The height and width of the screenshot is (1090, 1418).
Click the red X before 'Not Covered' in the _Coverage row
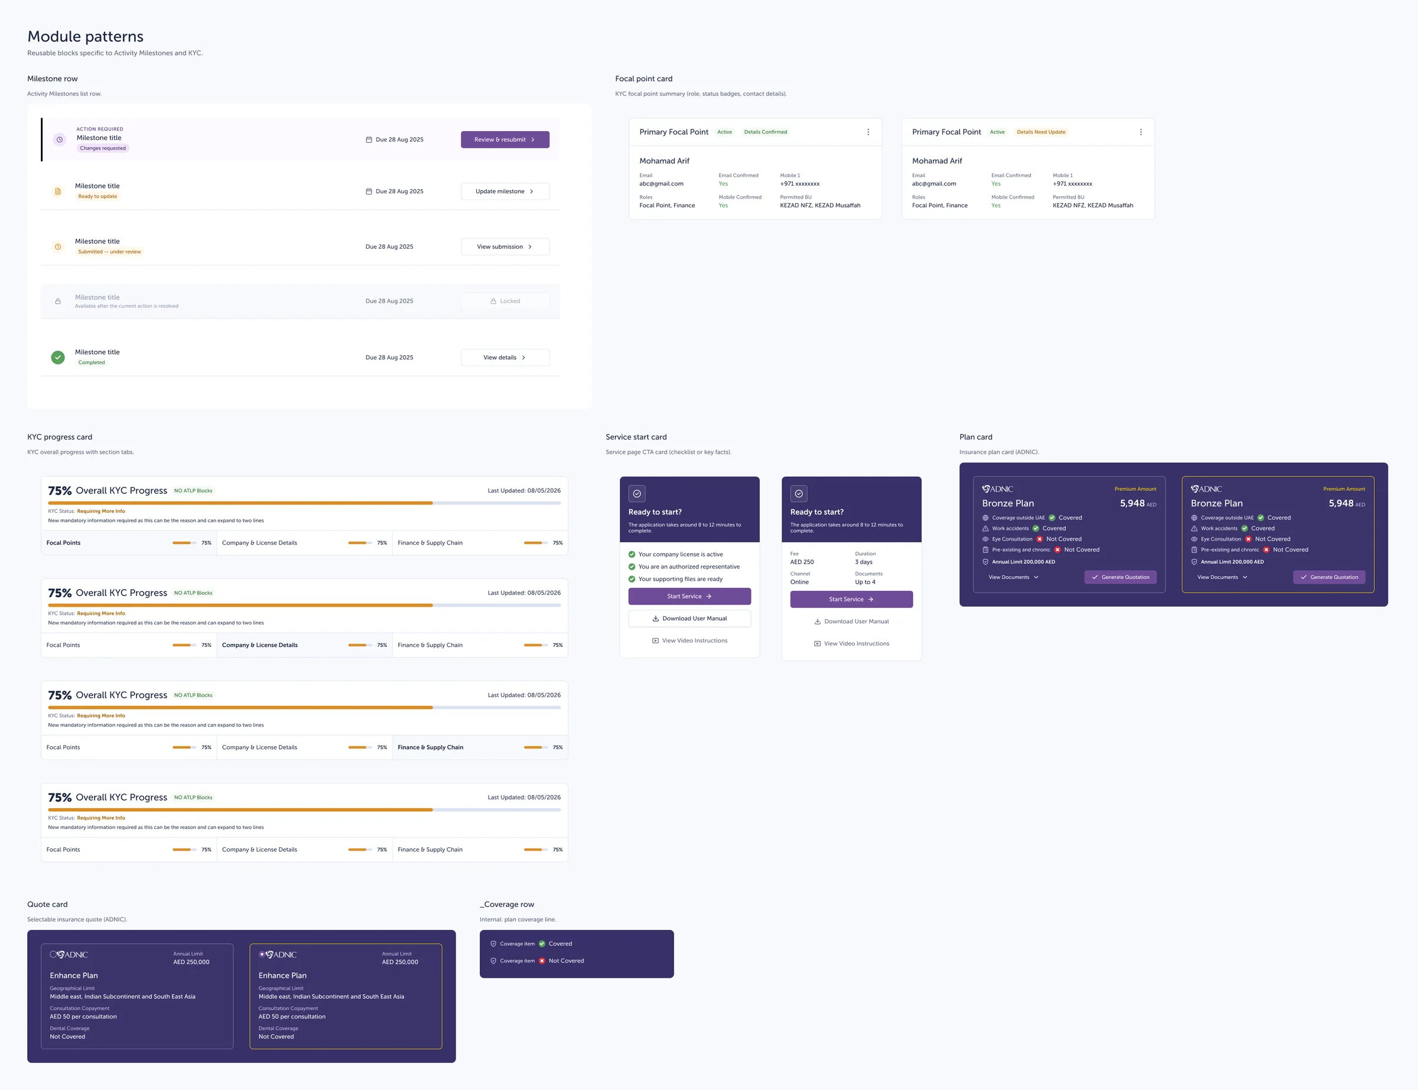click(x=542, y=961)
